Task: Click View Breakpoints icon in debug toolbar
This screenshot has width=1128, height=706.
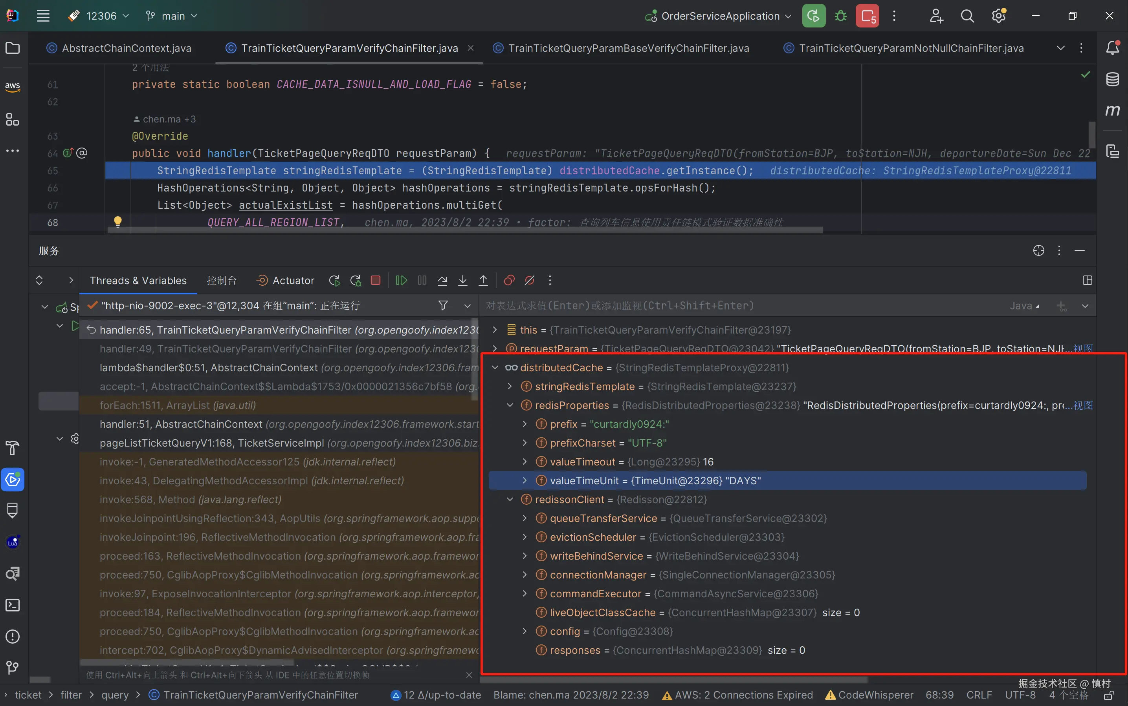Action: click(509, 280)
